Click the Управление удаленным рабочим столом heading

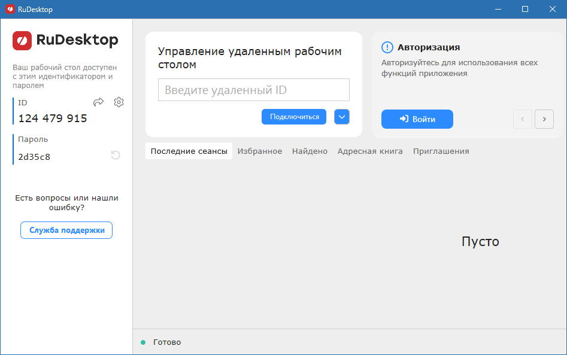point(250,58)
